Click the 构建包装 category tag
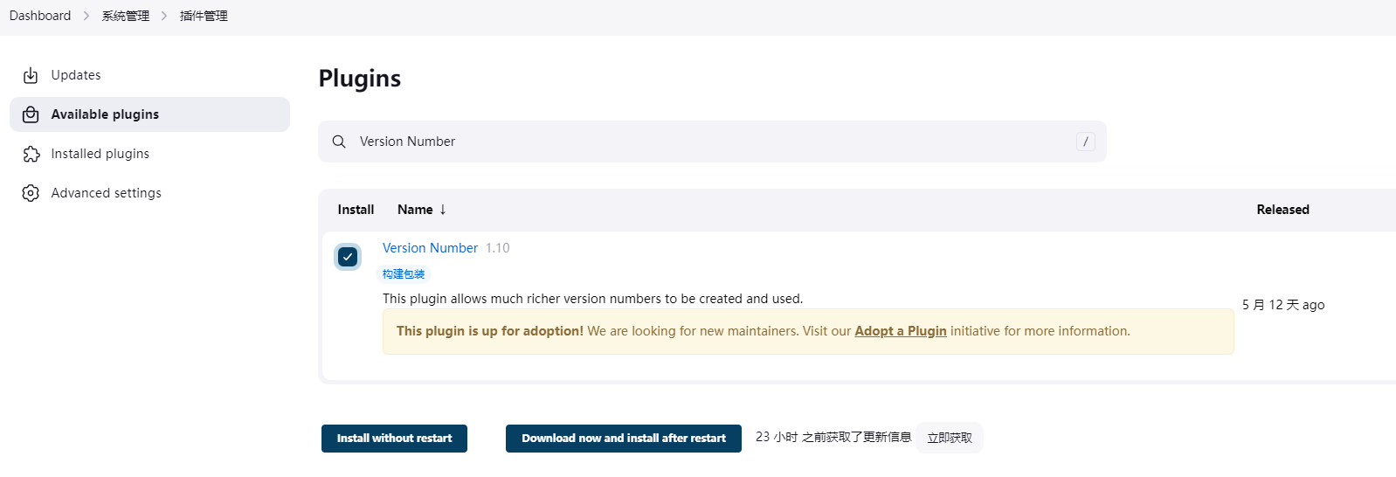This screenshot has height=477, width=1396. click(404, 274)
